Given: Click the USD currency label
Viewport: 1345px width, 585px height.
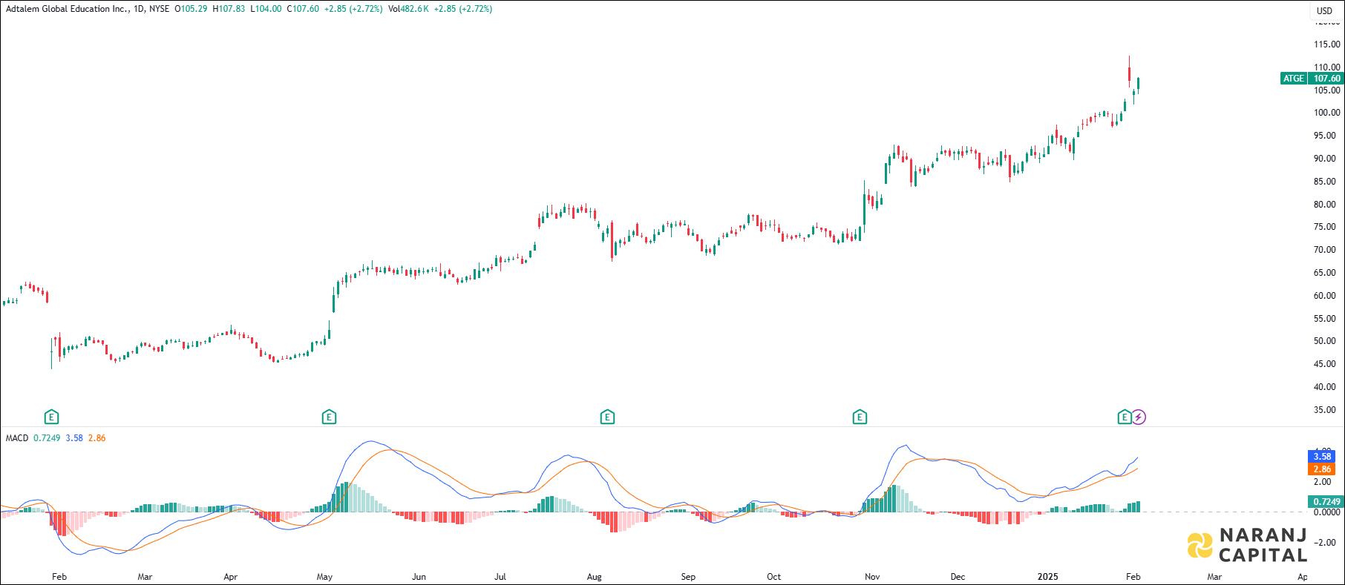Looking at the screenshot, I should click(x=1324, y=10).
